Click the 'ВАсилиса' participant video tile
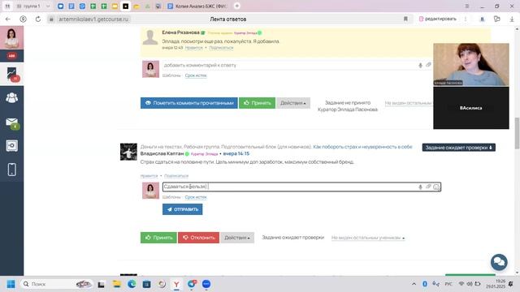The height and width of the screenshot is (292, 520). point(471,108)
